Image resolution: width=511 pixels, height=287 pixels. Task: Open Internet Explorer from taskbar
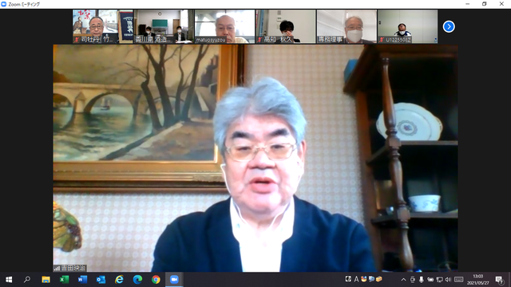point(119,280)
